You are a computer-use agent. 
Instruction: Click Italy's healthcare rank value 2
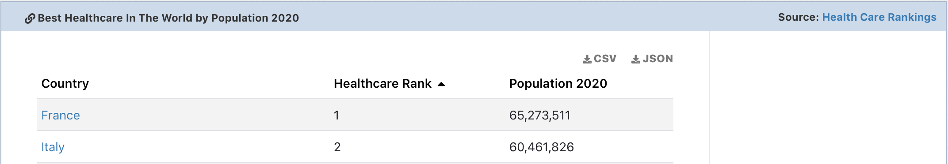[337, 147]
